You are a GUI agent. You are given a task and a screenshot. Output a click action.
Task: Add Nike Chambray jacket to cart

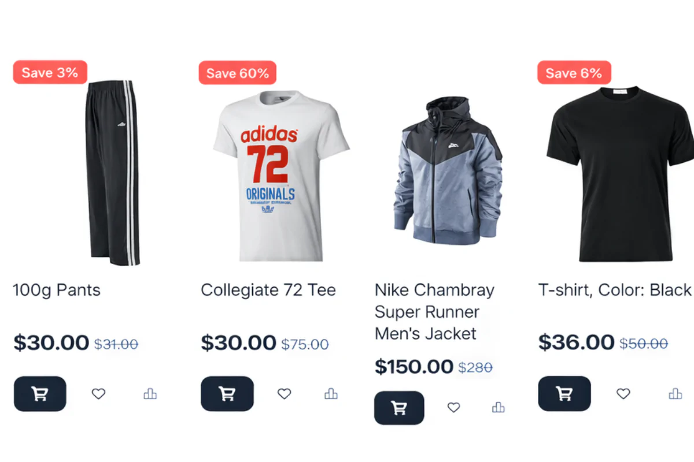coord(399,408)
